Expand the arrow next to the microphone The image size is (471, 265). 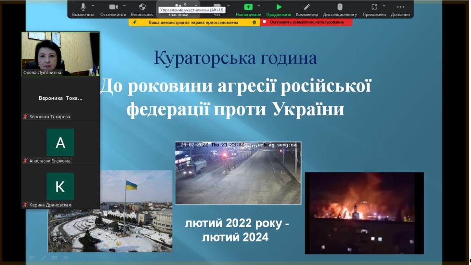pos(93,6)
